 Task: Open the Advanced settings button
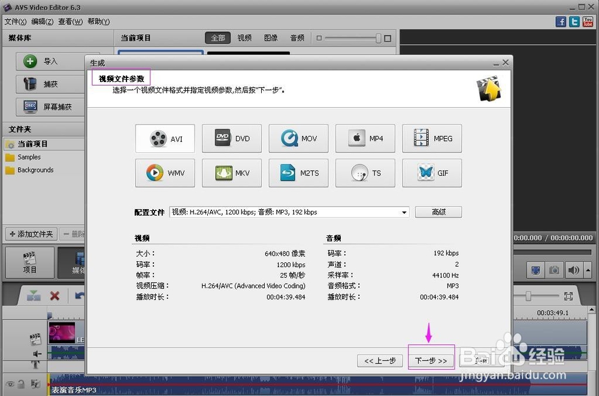point(438,211)
